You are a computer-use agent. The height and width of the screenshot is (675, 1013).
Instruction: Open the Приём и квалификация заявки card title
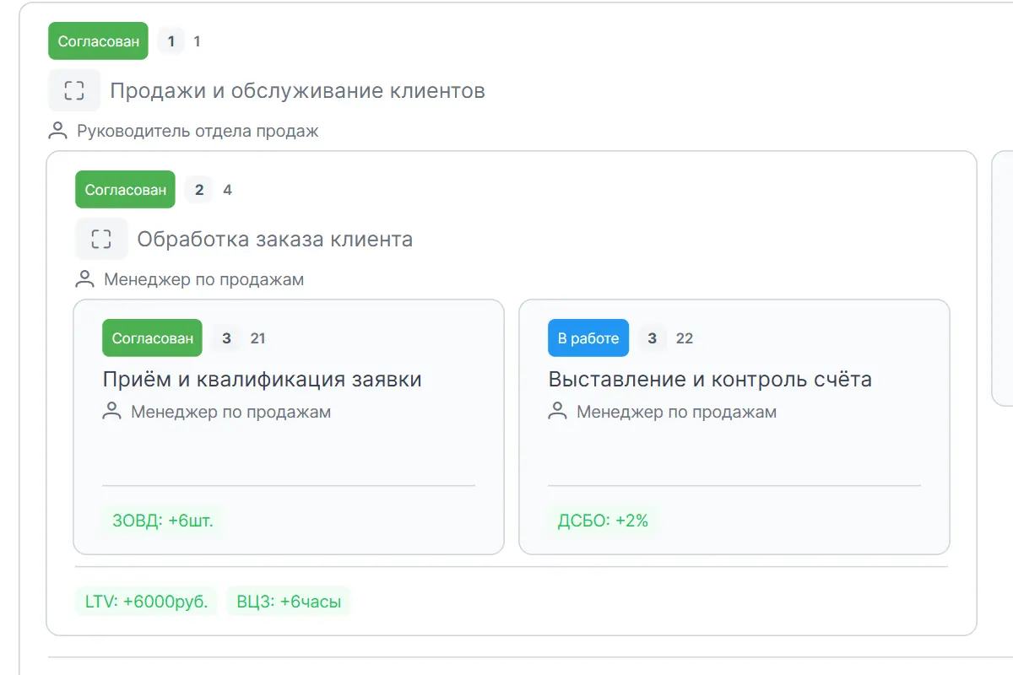262,379
